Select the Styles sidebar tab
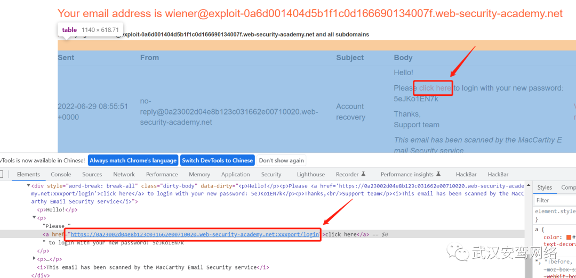 [545, 187]
